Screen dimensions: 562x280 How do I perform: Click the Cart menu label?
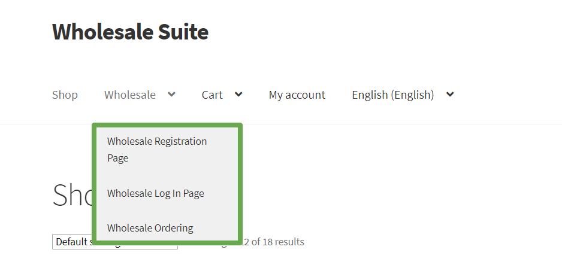tap(212, 95)
